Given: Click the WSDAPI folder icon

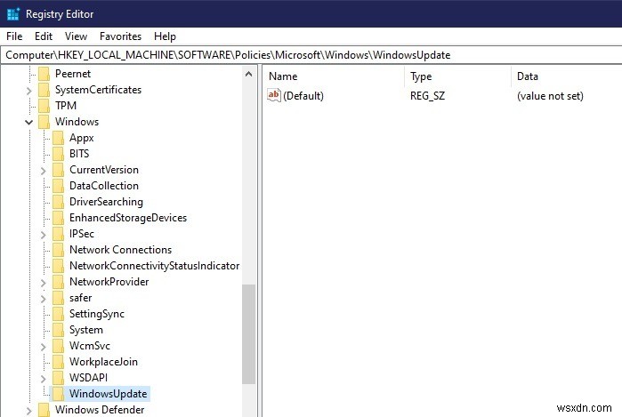Looking at the screenshot, I should pos(59,378).
